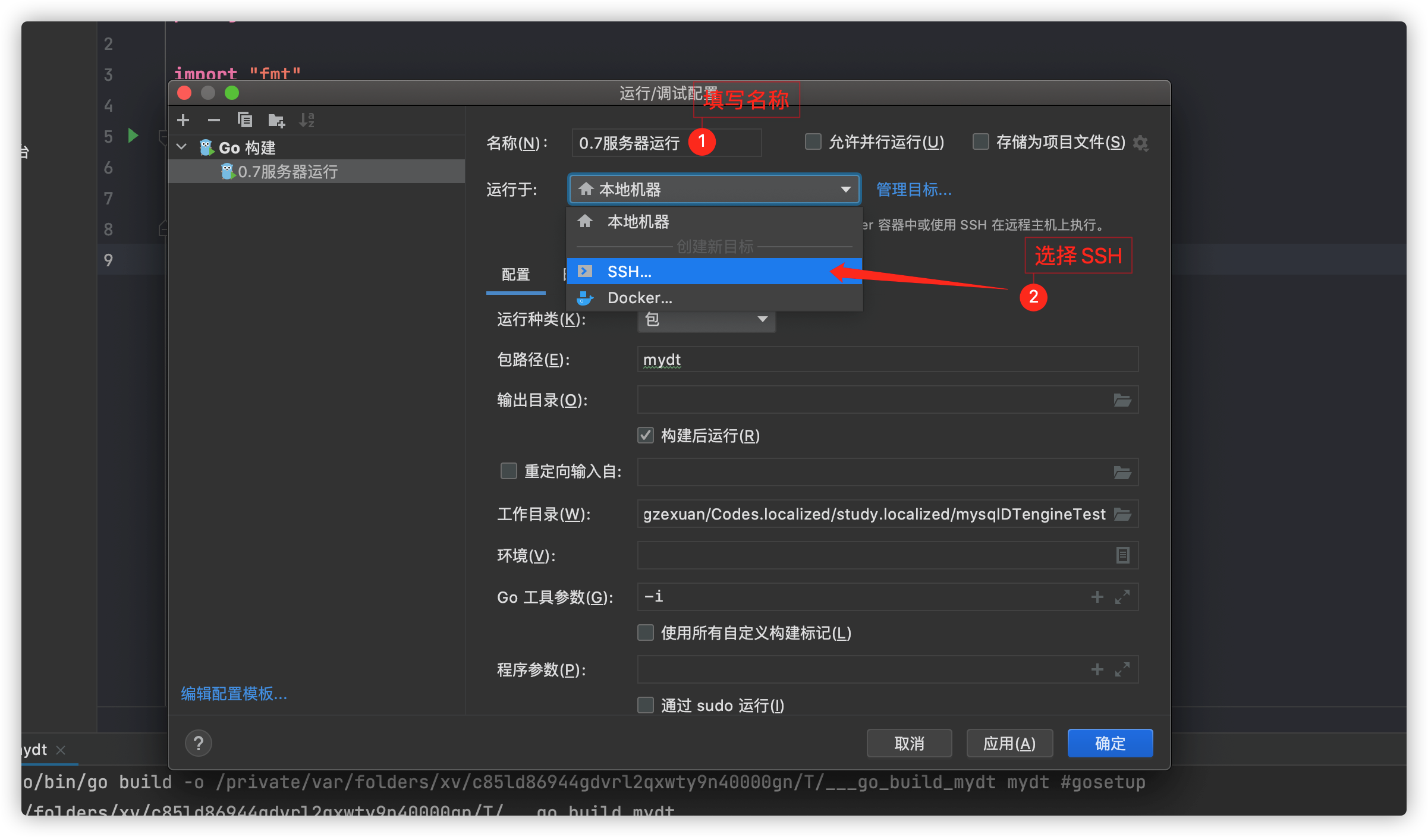Screen dimensions: 1428x837
Task: Click the add configuration plus icon
Action: coord(183,120)
